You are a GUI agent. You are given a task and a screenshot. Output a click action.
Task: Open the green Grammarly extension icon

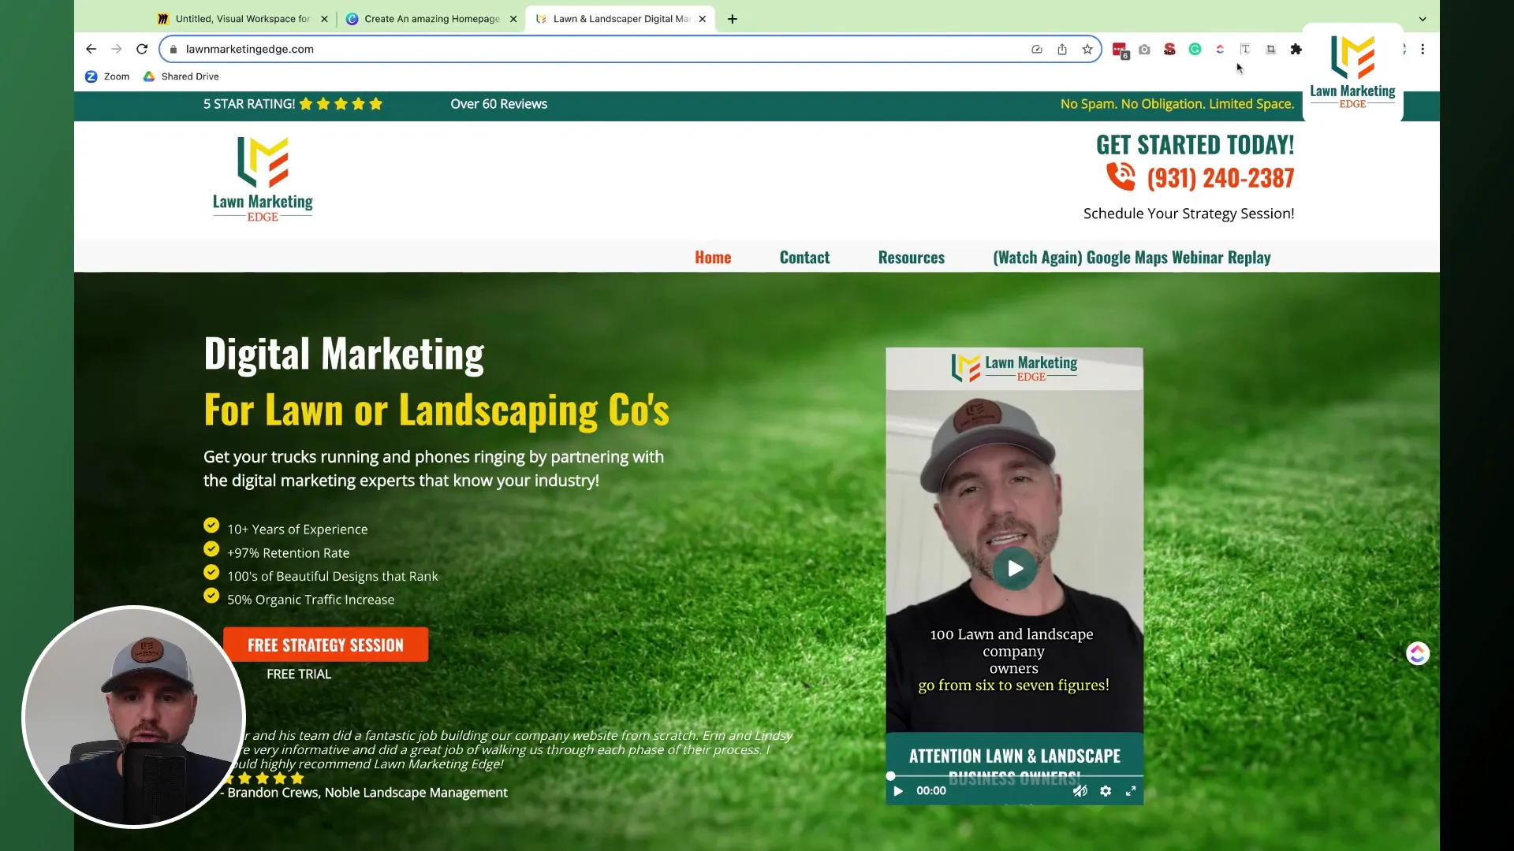[x=1195, y=49]
